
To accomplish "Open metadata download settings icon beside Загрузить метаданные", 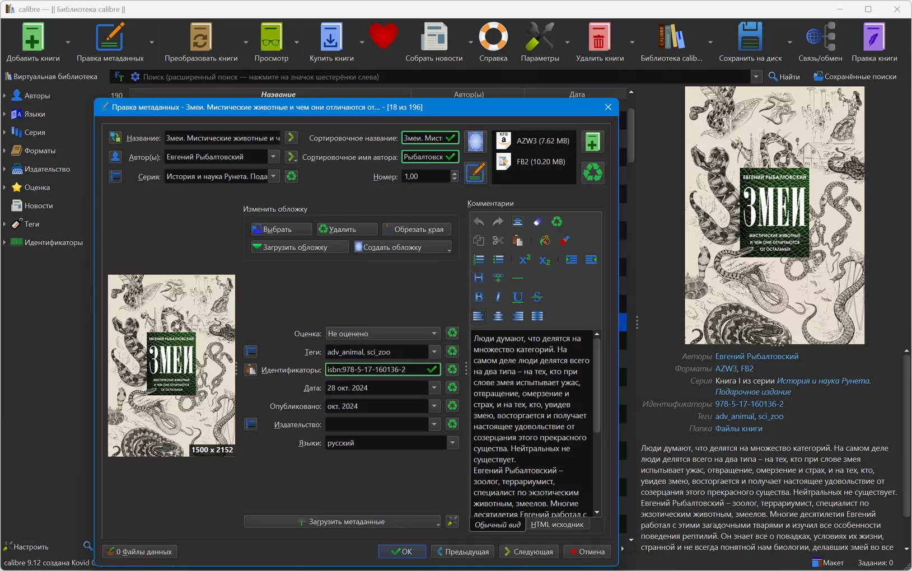I will (452, 522).
